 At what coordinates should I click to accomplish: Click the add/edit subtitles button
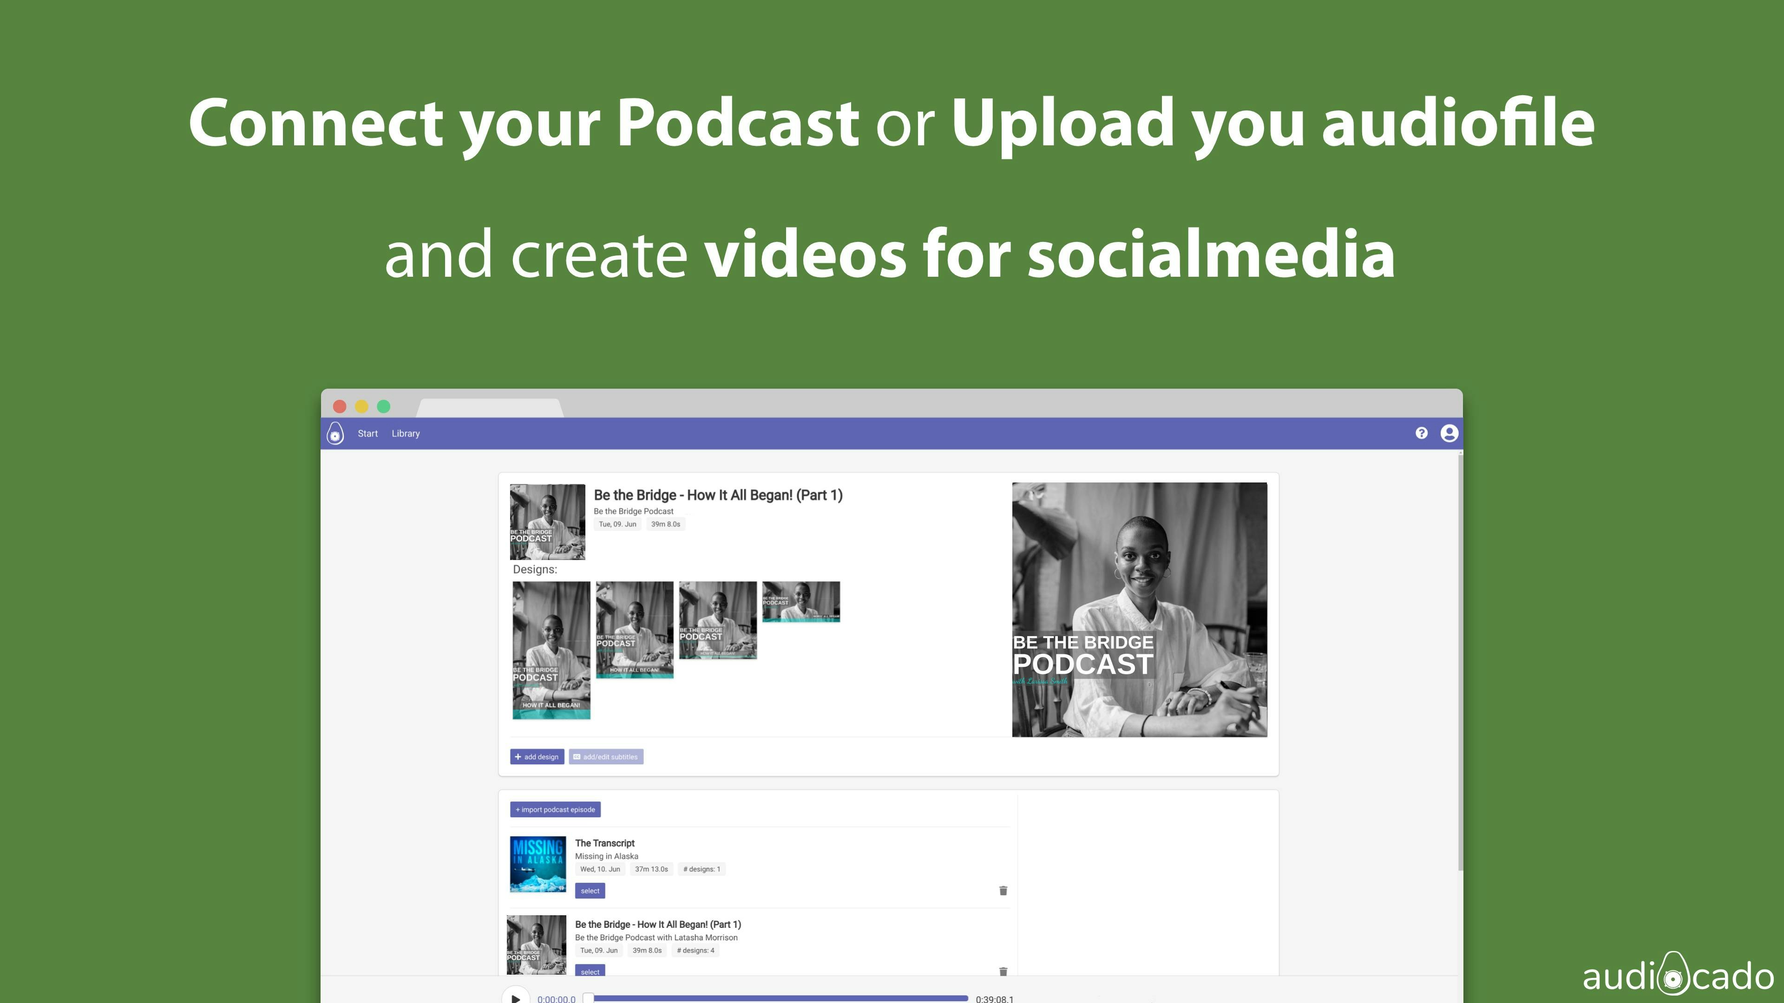click(x=606, y=756)
